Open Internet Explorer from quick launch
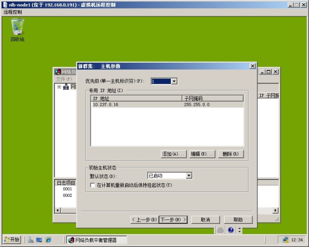The image size is (309, 247). pos(48,240)
